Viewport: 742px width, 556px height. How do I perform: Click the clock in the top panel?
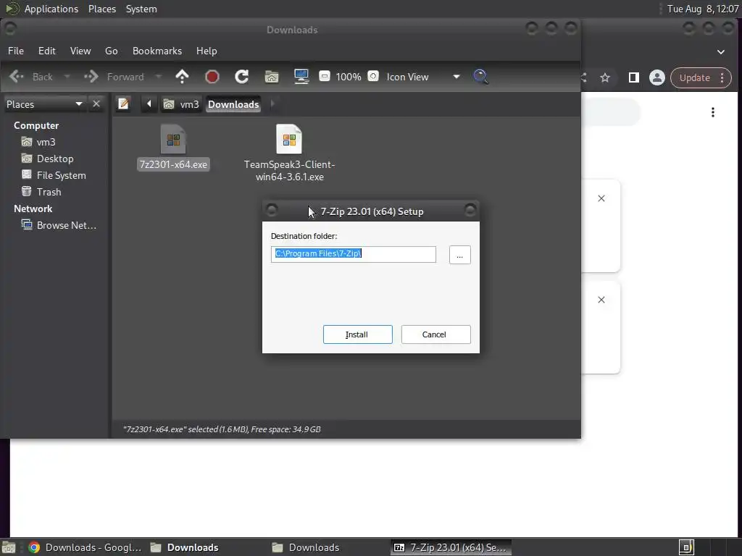(x=702, y=9)
